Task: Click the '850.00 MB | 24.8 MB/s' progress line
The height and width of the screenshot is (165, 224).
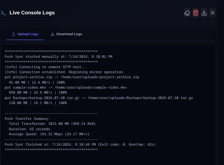Action: (x=38, y=93)
